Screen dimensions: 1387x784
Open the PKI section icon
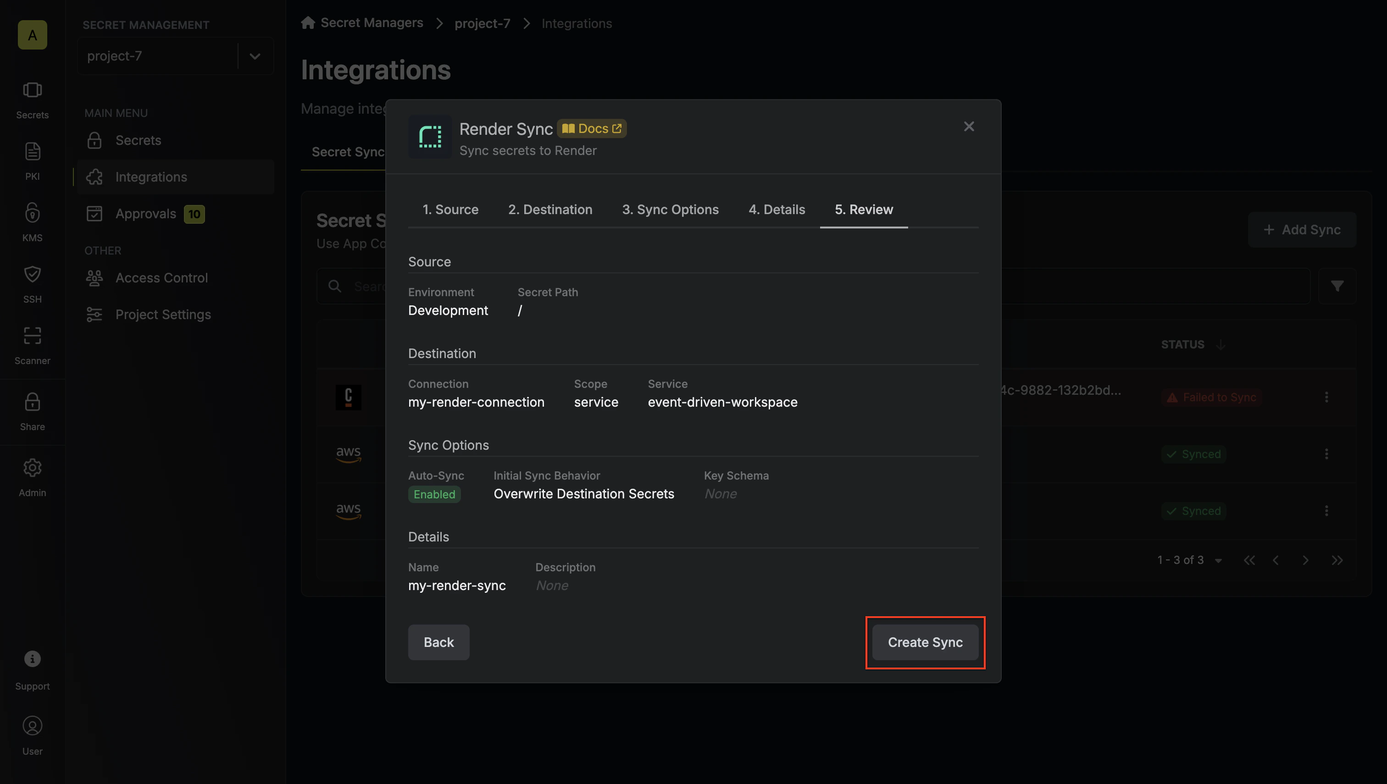[32, 161]
